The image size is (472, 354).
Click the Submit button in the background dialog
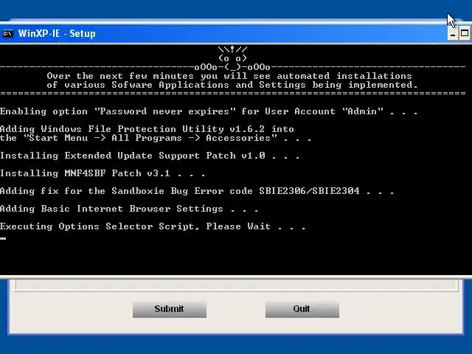click(x=170, y=309)
